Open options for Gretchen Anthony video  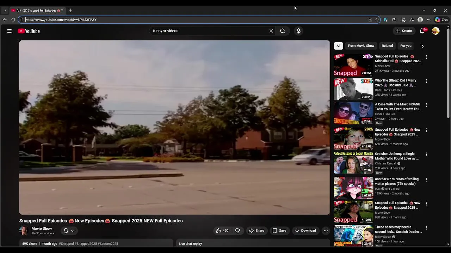pyautogui.click(x=426, y=155)
